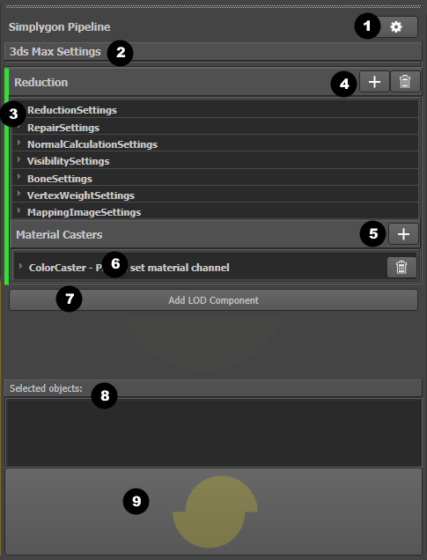Open the Simplygon Pipeline gear settings
427x560 pixels.
(396, 26)
